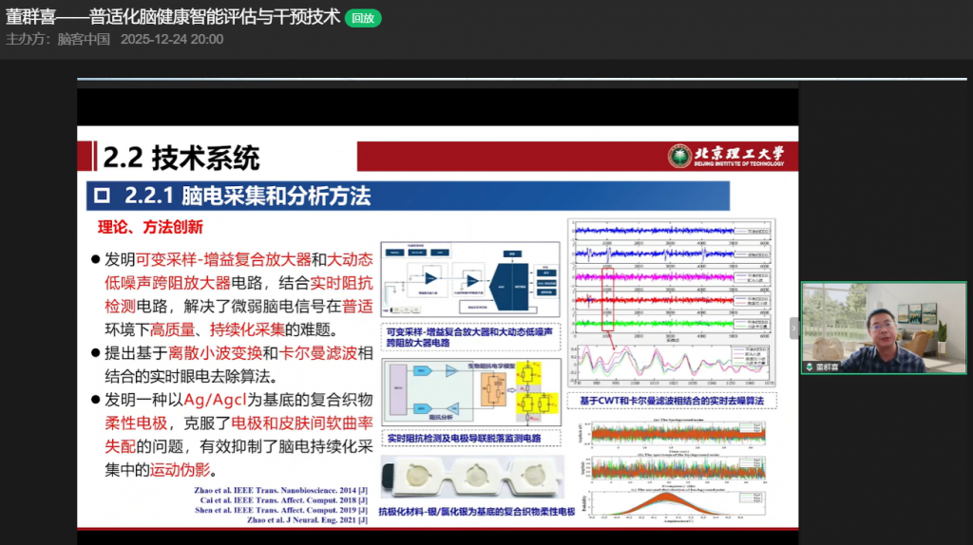The image size is (973, 545).
Task: Click the webinar title starting with 董群喜
Action: coord(172,17)
